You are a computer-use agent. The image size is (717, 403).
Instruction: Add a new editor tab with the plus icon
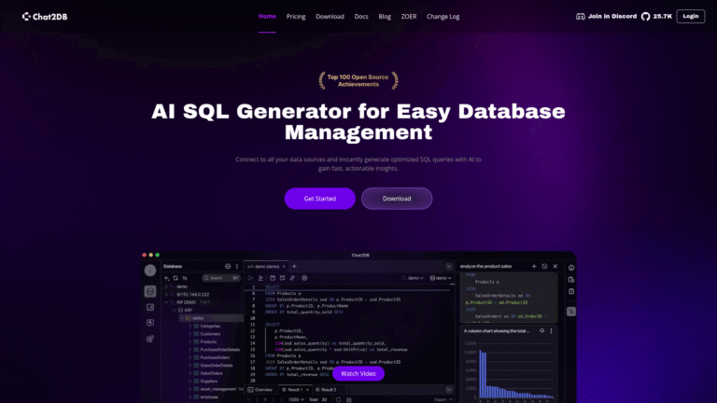pyautogui.click(x=294, y=266)
